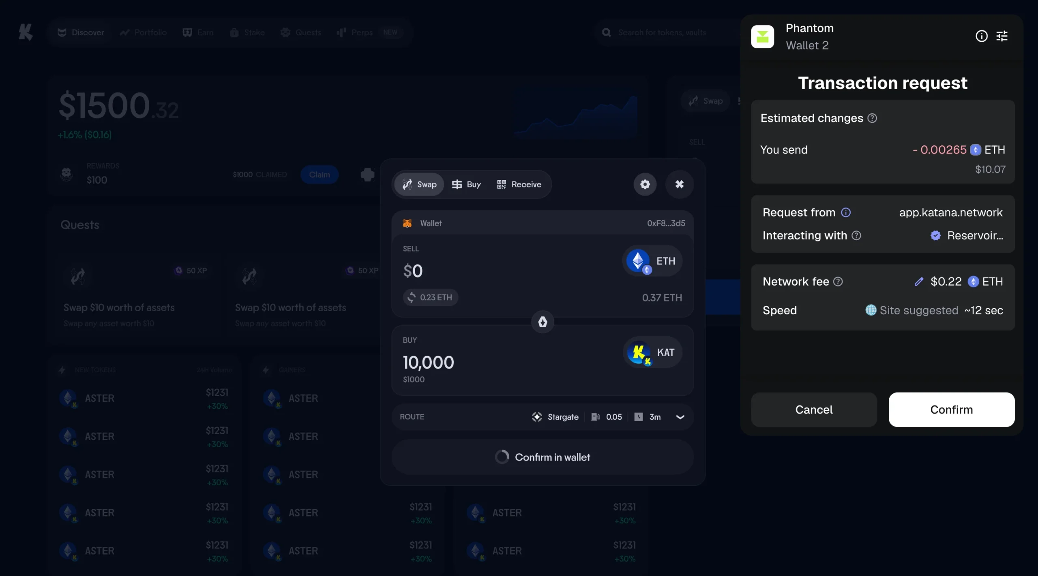Flip sell and buy tokens button

coord(543,322)
